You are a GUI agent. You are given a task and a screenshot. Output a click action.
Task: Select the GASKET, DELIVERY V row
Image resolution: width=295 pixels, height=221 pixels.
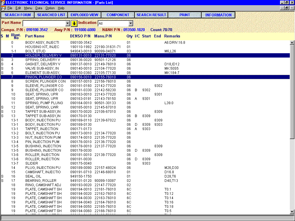[145, 64]
